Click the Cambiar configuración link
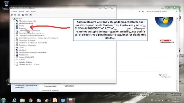The width and height of the screenshot is (184, 103). pyautogui.click(x=166, y=76)
